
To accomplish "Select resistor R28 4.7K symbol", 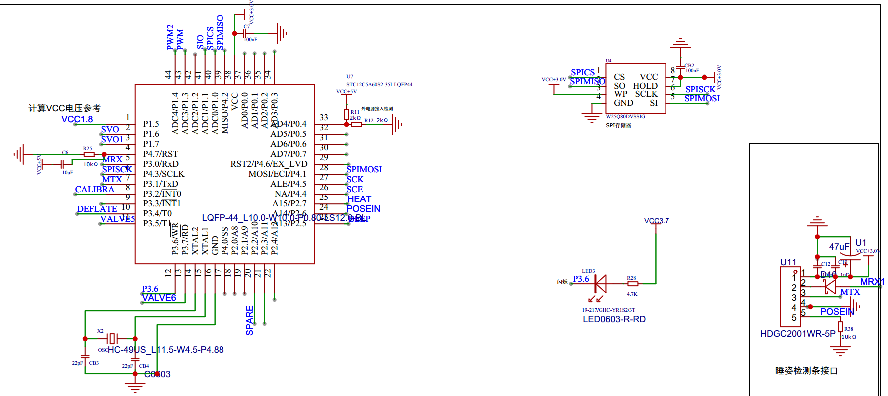I will point(633,284).
